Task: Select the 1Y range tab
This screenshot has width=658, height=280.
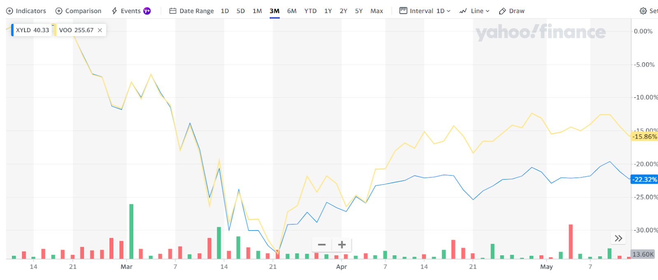Action: pyautogui.click(x=328, y=11)
